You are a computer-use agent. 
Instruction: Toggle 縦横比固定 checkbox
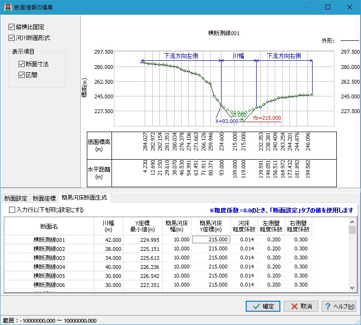click(x=12, y=27)
